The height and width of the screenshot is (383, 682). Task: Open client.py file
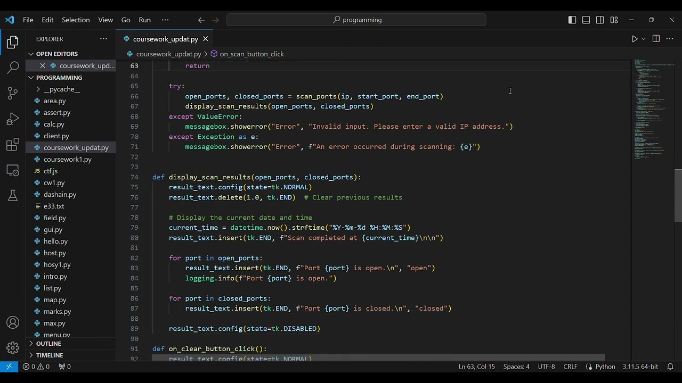[71, 136]
